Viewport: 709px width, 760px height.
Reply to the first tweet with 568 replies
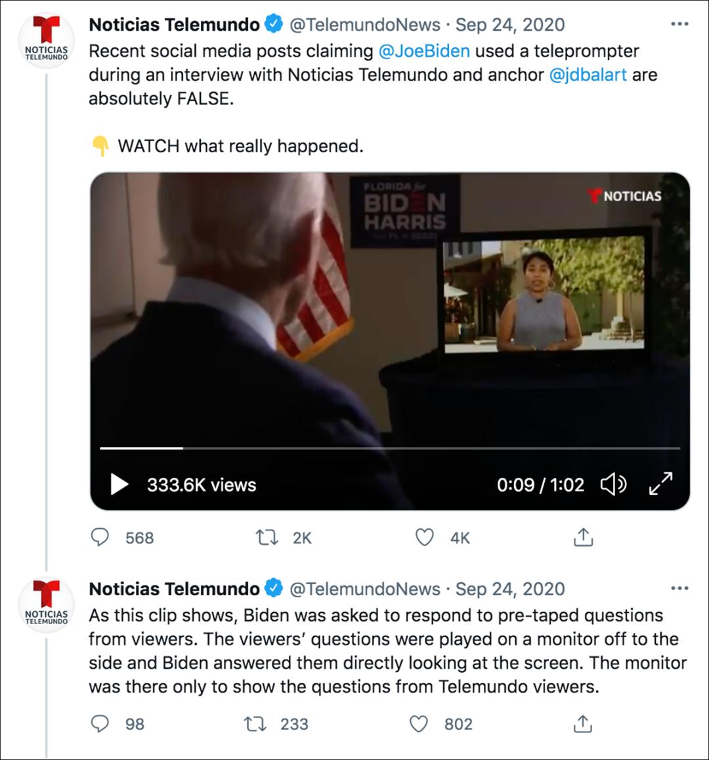tap(100, 538)
